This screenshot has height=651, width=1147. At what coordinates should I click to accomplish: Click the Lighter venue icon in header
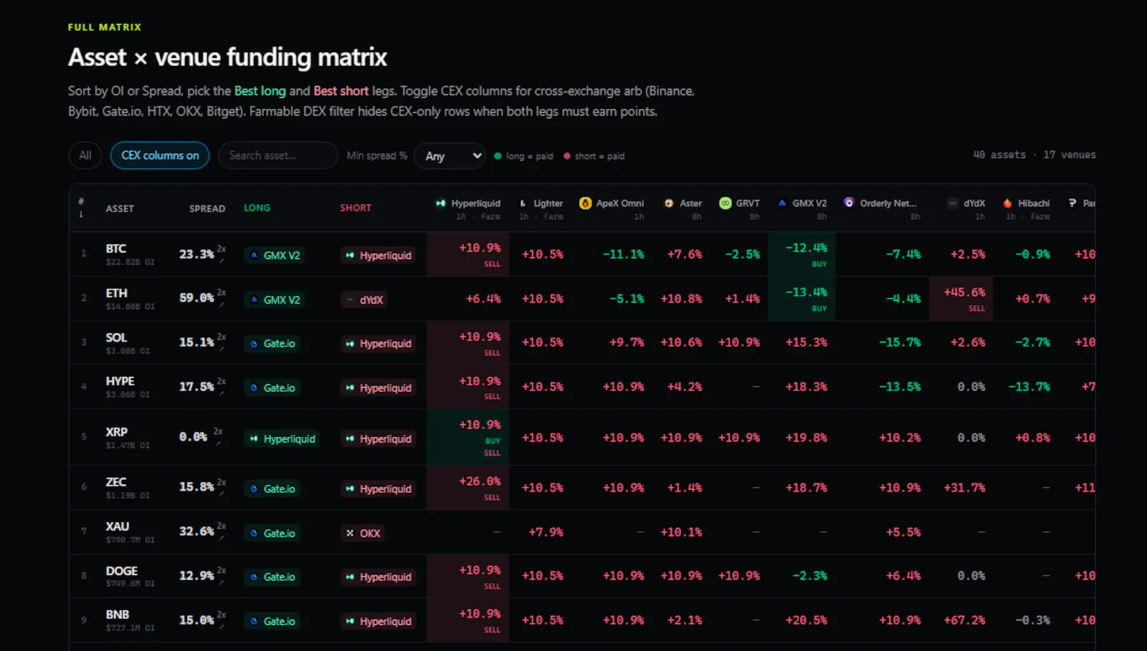click(523, 203)
